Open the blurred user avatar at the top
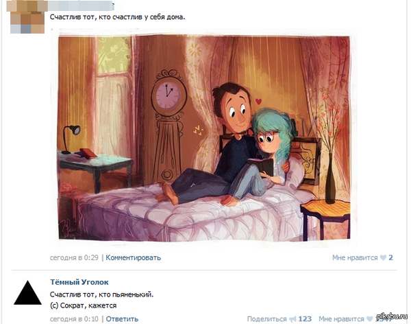Screen dimensions: 411x324 point(27,17)
